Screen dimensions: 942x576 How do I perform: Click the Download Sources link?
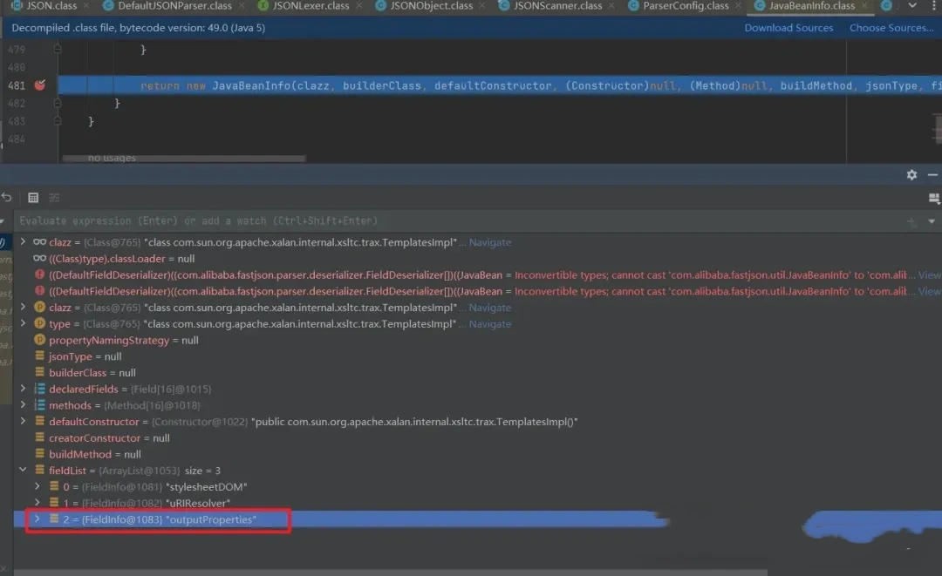point(788,28)
